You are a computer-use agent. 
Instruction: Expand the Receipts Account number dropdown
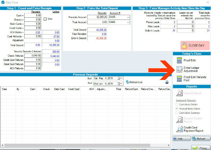(128, 17)
